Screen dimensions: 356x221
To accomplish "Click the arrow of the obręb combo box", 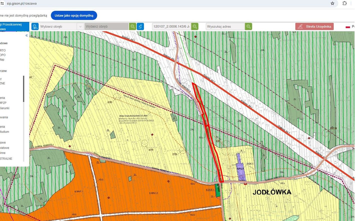I will click(80, 26).
